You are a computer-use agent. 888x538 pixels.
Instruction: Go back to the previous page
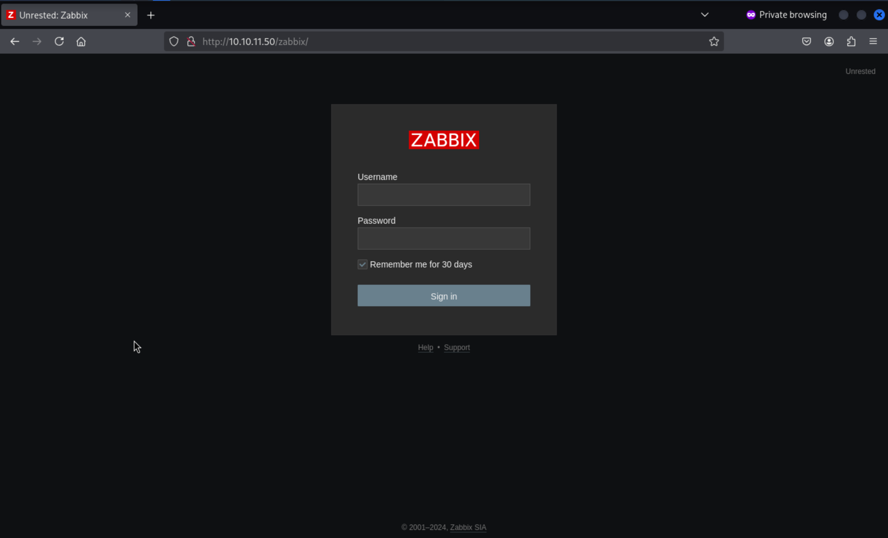click(15, 41)
